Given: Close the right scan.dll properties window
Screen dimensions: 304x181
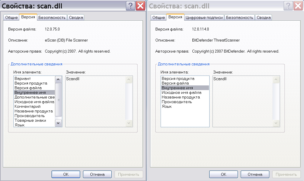Looking at the screenshot, I should pos(298,6).
